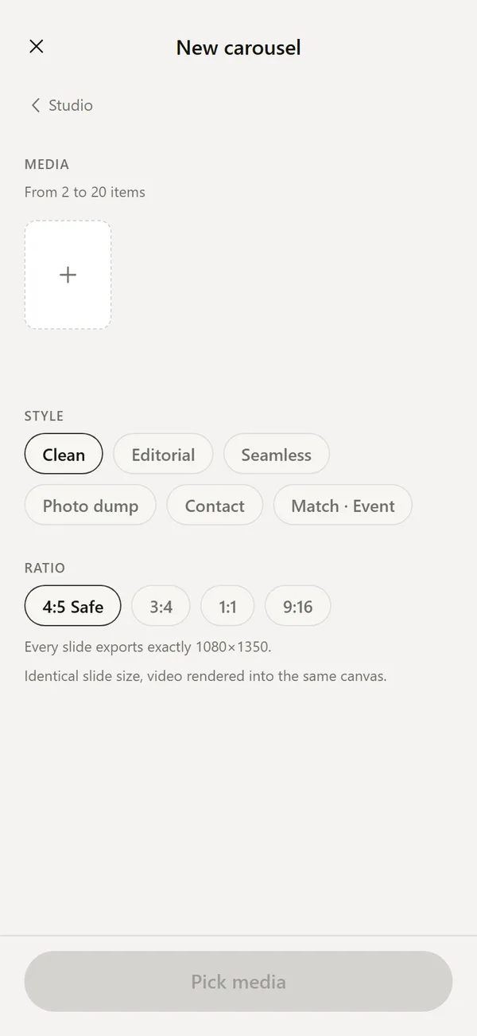Click the Pick media button
Image resolution: width=477 pixels, height=1036 pixels.
point(238,982)
